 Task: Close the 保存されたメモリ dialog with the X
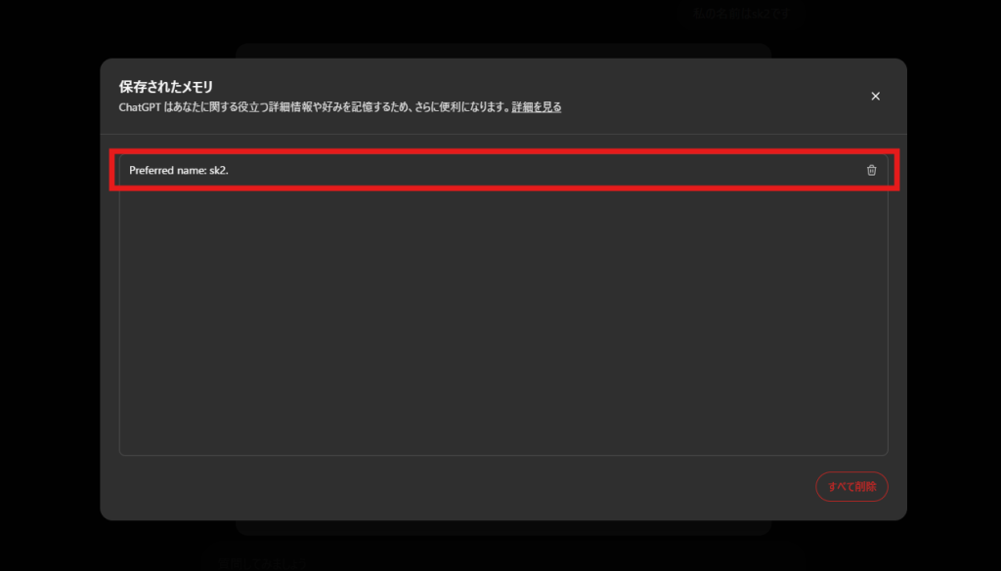pos(875,97)
